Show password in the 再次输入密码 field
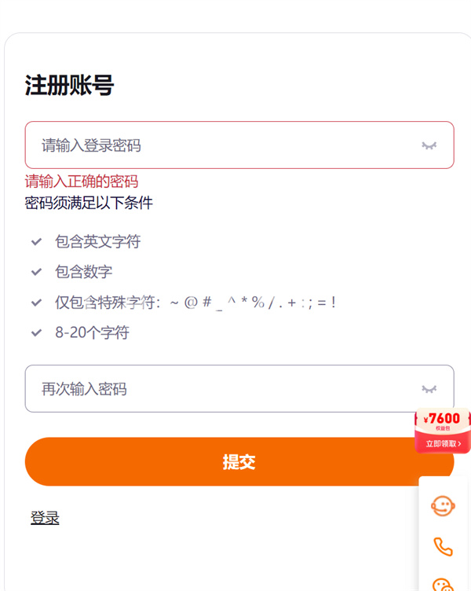The height and width of the screenshot is (591, 471). [429, 389]
